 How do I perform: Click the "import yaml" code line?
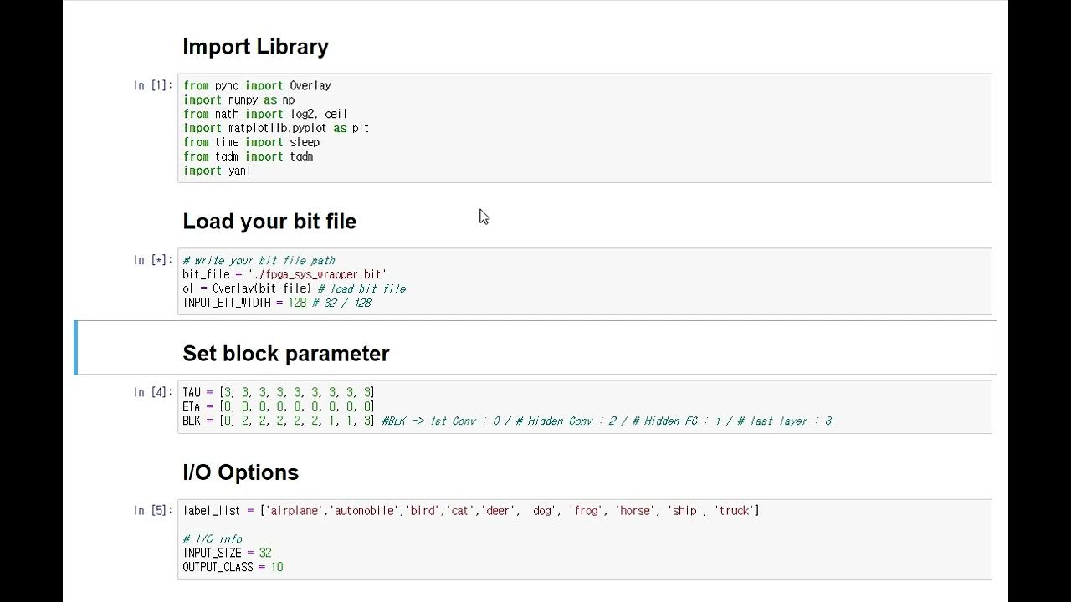tap(217, 171)
